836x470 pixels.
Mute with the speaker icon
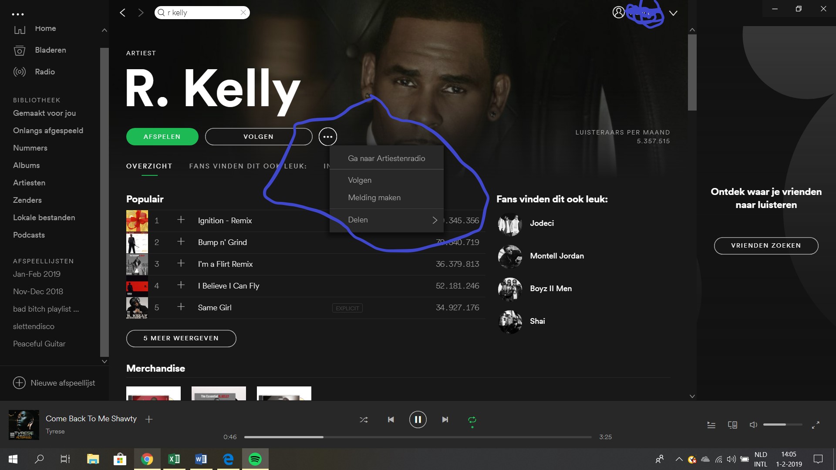[x=753, y=425]
